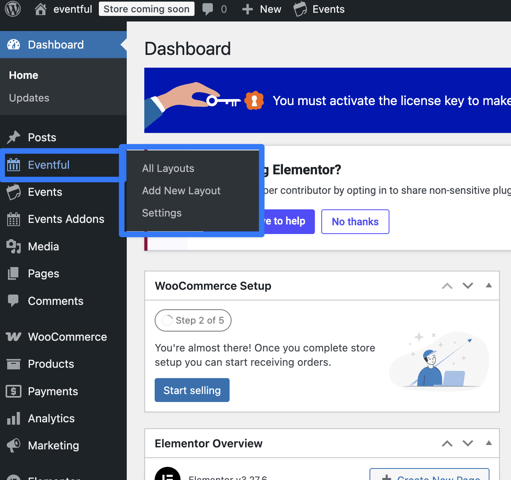Click the eventful site name link
The width and height of the screenshot is (511, 480).
coord(73,9)
